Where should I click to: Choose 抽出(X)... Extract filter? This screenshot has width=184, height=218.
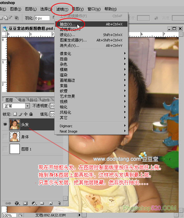(x=91, y=24)
